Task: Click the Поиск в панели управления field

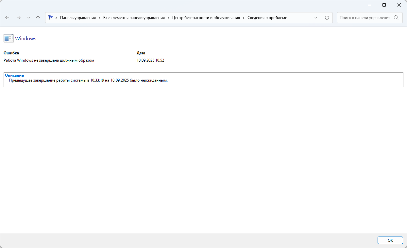Action: (x=365, y=18)
